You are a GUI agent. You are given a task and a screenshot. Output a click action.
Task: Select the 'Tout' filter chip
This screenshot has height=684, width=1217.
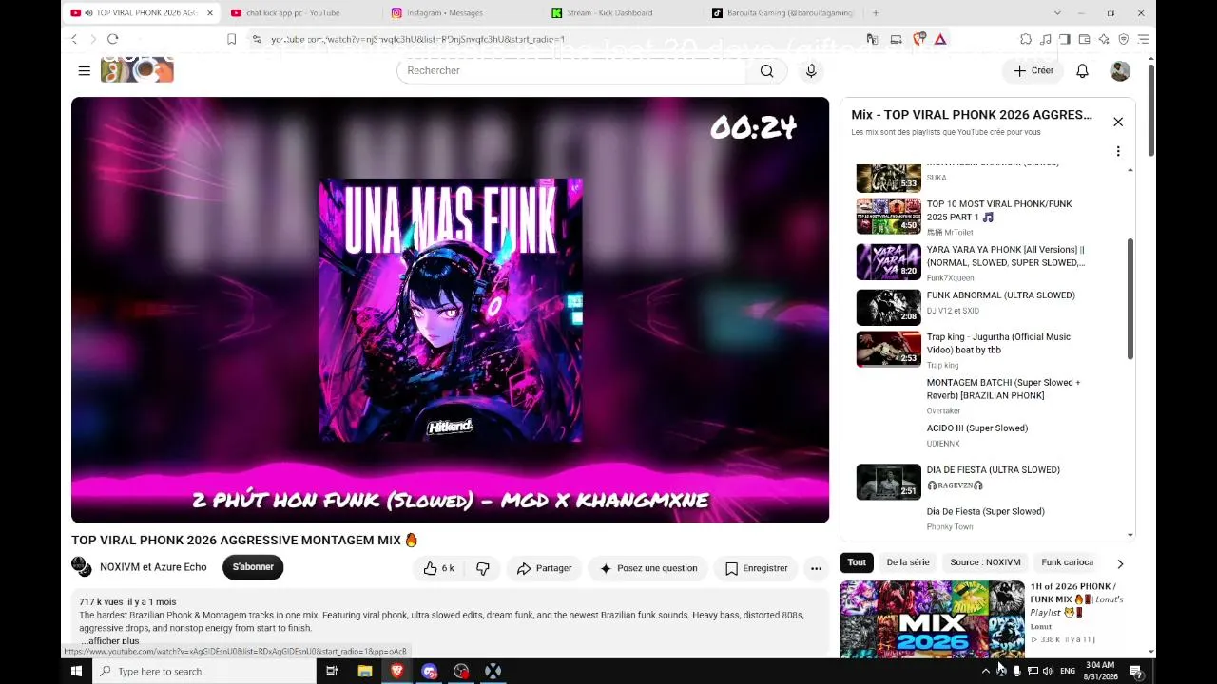pos(857,562)
